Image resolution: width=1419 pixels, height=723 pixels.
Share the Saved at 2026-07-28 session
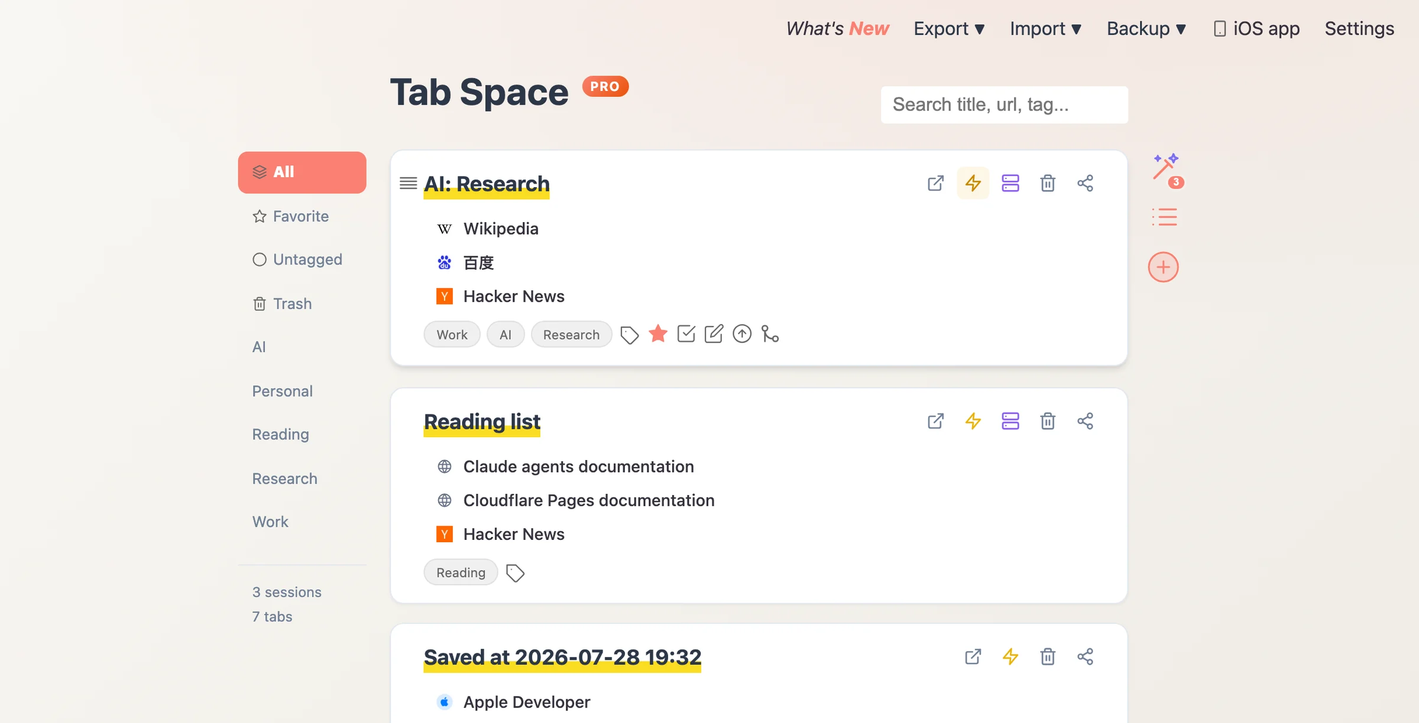(1085, 657)
